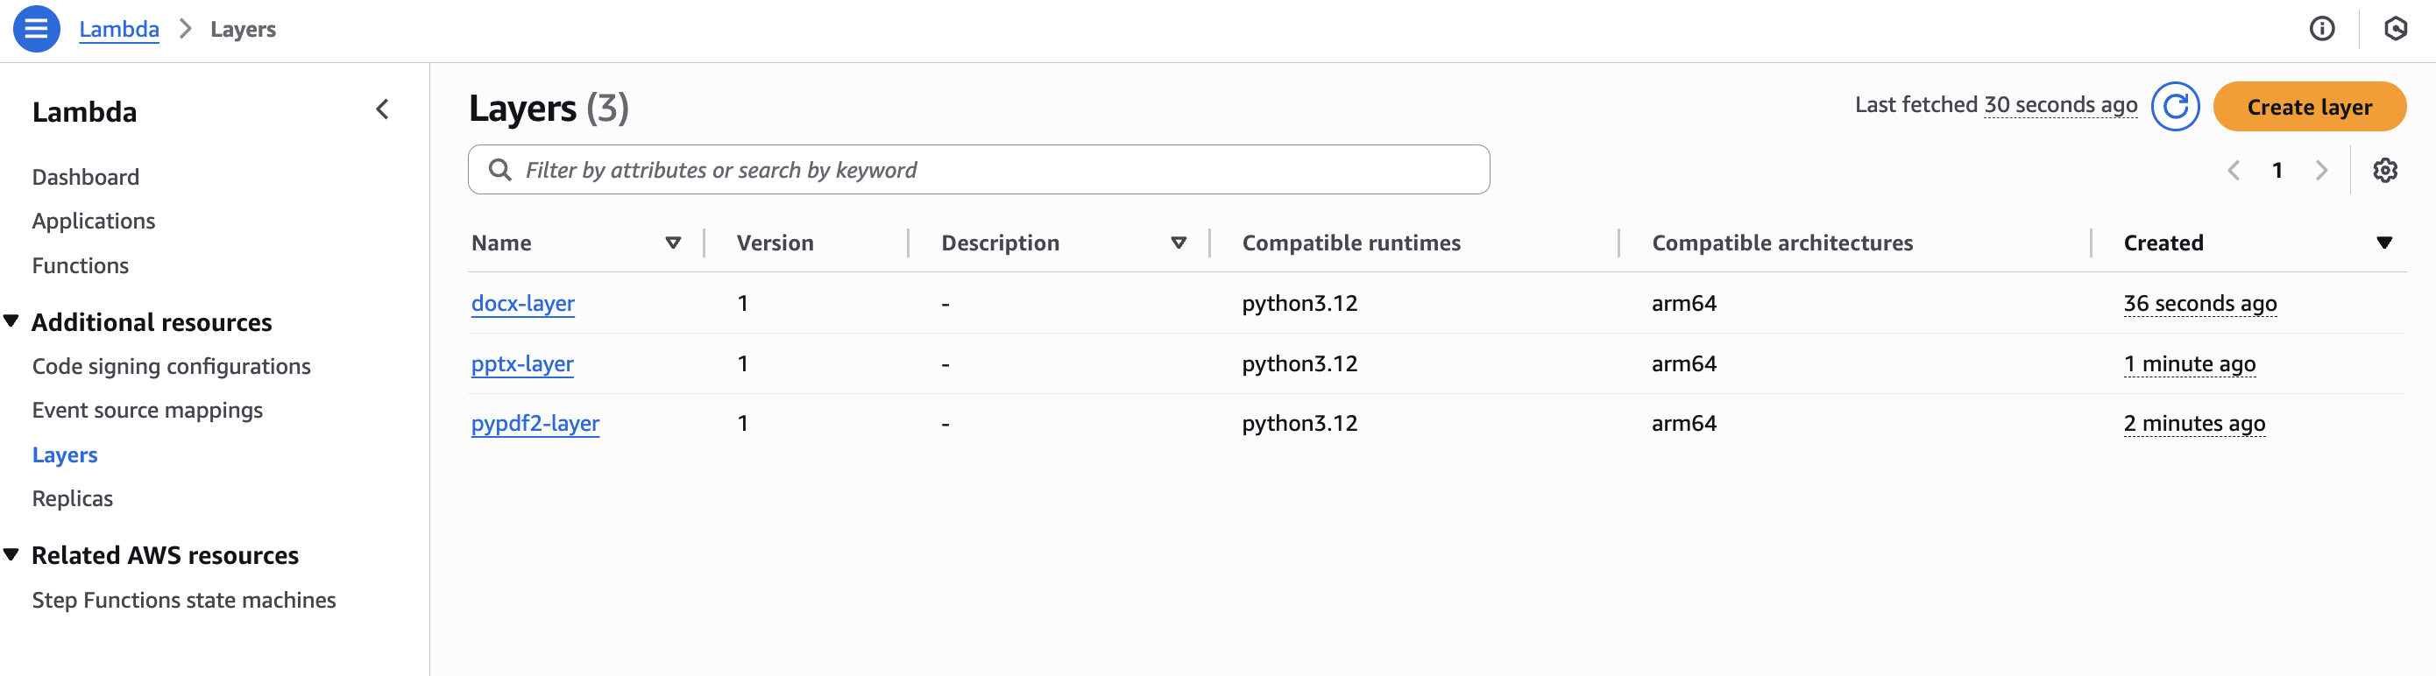Click arm64 in pypdf2-layer row
The height and width of the screenshot is (676, 2436).
(1683, 424)
